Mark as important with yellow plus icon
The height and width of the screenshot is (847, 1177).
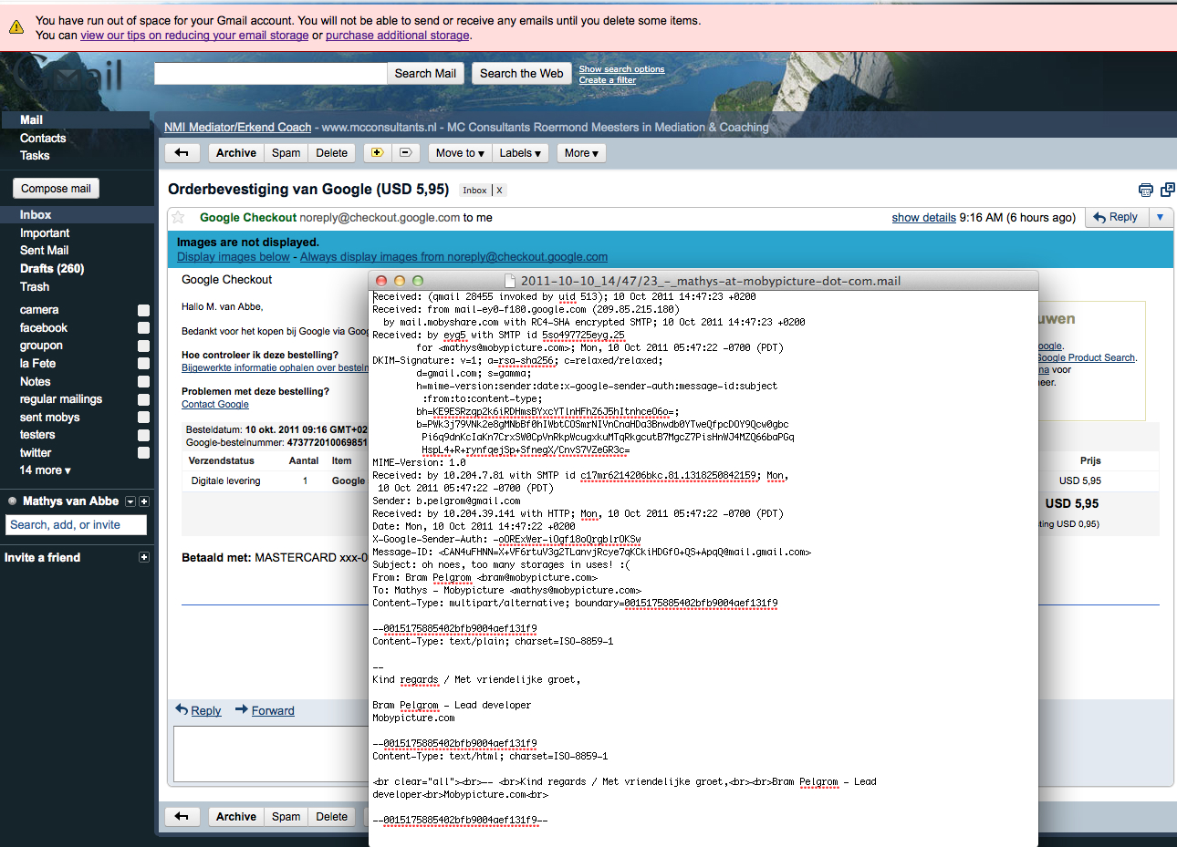point(377,153)
